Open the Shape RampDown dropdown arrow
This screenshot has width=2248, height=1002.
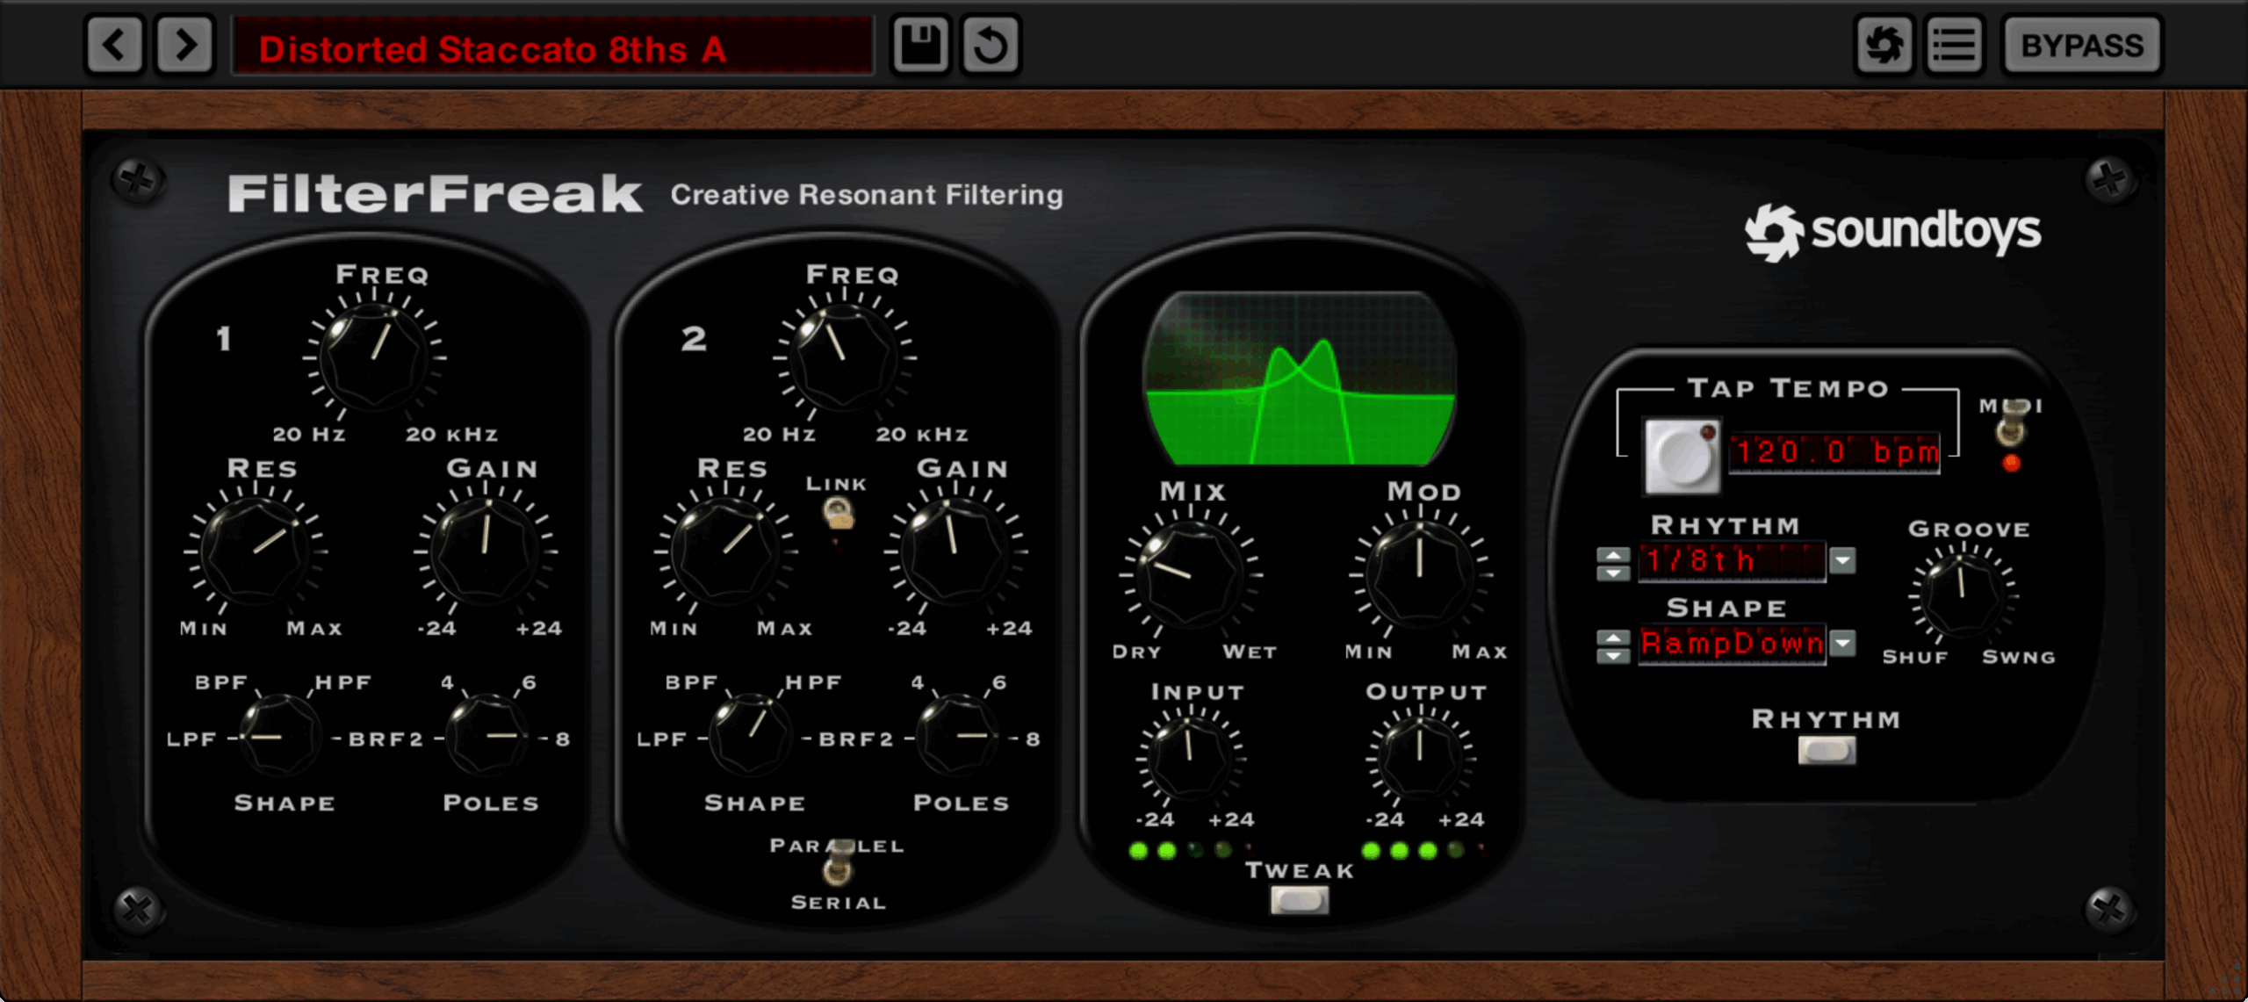coord(1842,643)
